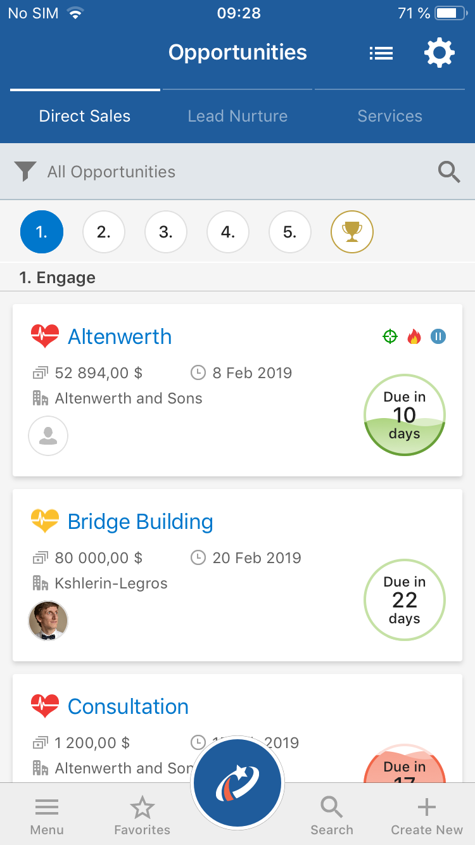Select the trophy won stage
This screenshot has width=475, height=845.
pos(352,232)
